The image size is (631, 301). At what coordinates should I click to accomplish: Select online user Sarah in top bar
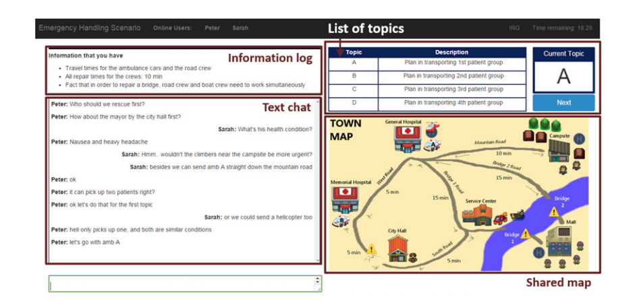[x=240, y=28]
